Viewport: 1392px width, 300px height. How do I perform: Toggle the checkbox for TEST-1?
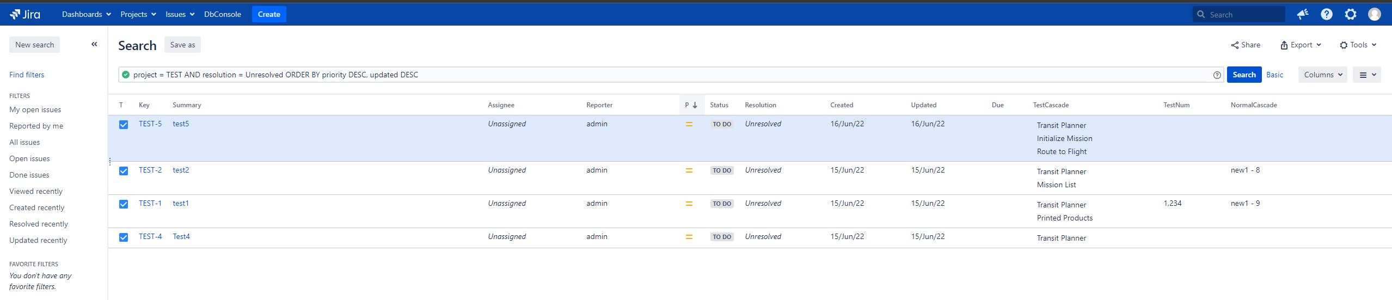click(124, 204)
